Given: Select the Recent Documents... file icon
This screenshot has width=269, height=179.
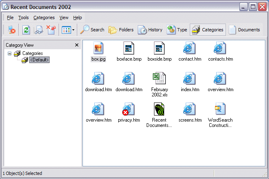Looking at the screenshot, I should click(x=159, y=109).
